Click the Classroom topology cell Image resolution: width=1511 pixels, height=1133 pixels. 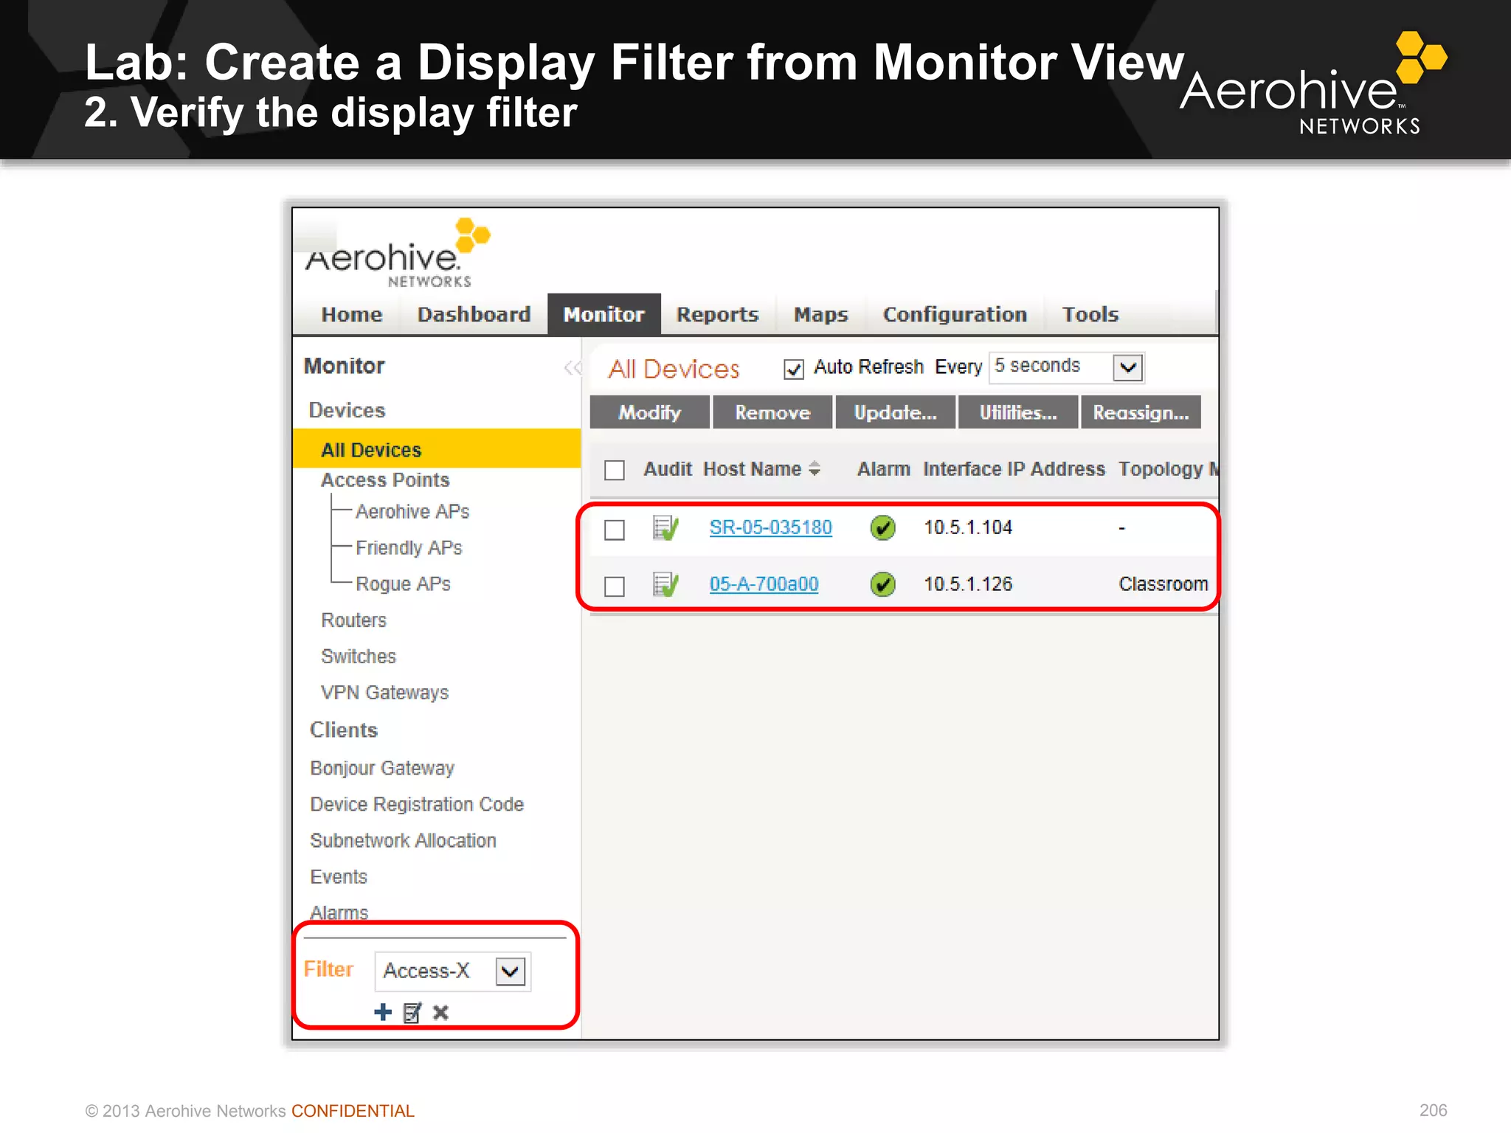click(1163, 585)
